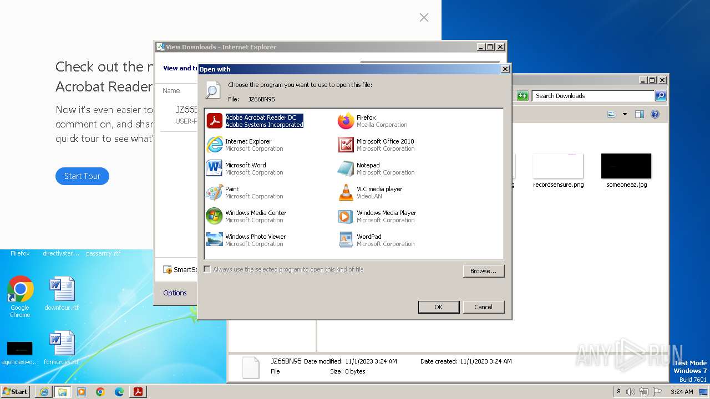Switch to File Explorer taskbar button
This screenshot has height=399, width=710.
click(63, 392)
